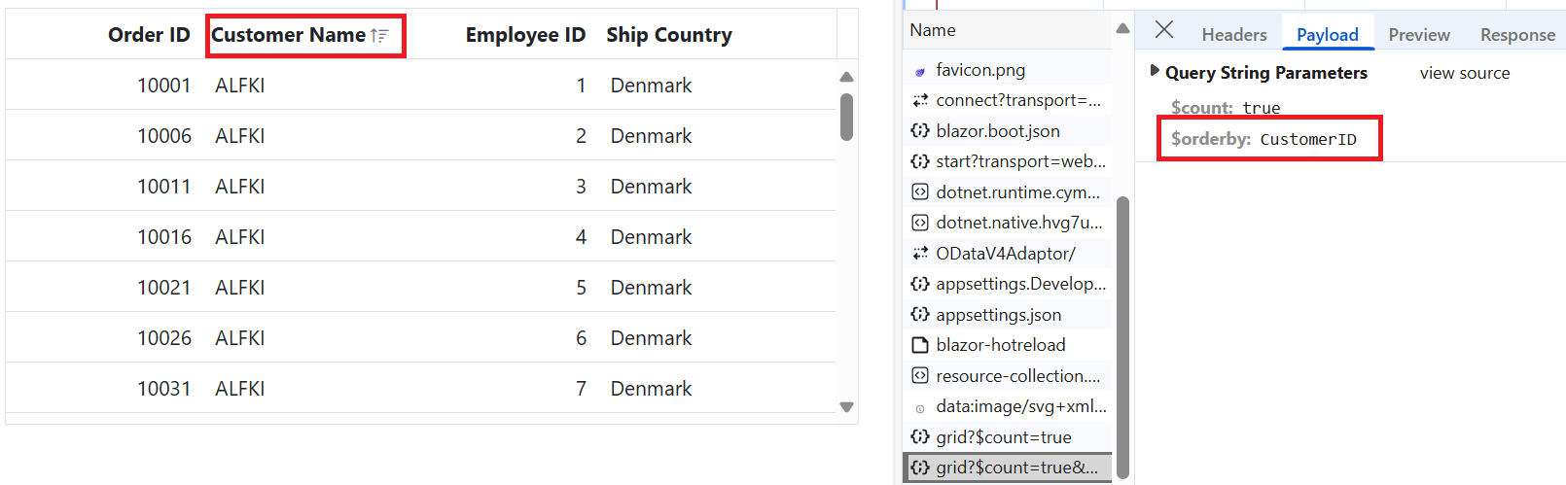The image size is (1566, 485).
Task: Close the request details pane
Action: point(1163,30)
